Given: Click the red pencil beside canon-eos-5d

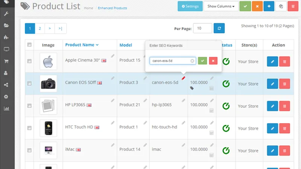Looking at the screenshot, I should pyautogui.click(x=183, y=78).
